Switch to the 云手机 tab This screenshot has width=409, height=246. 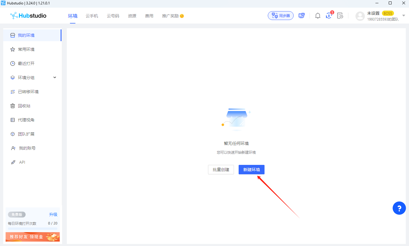click(92, 16)
